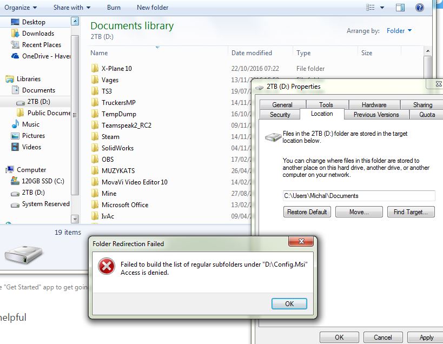Open Public Documents in sidebar
This screenshot has height=344, width=443.
(x=49, y=113)
